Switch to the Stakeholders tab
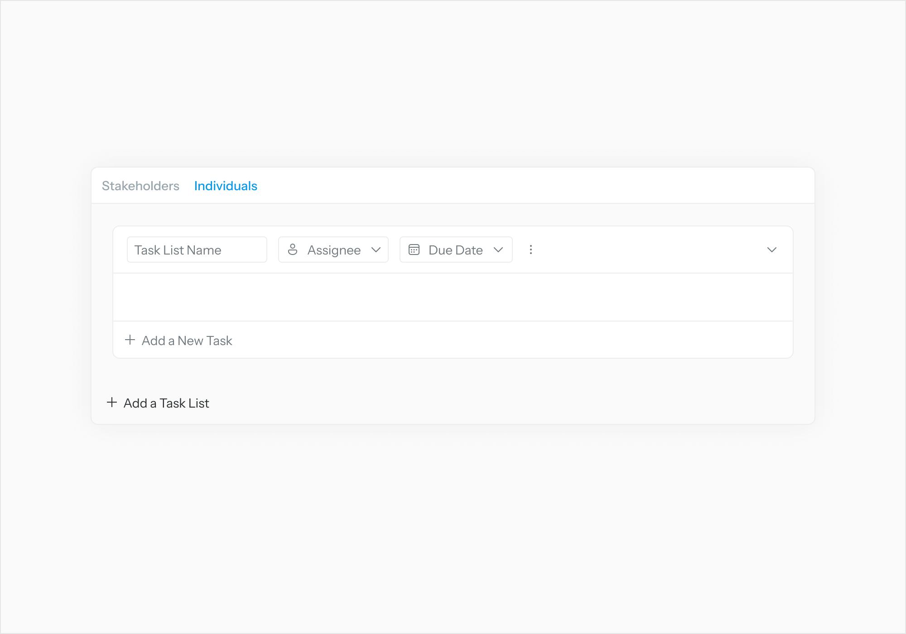 coord(140,186)
